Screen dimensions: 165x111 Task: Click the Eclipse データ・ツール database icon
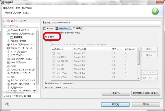click(x=8, y=48)
